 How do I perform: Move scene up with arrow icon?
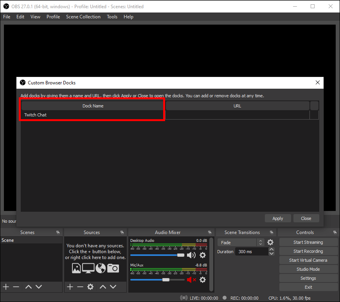tap(29, 287)
